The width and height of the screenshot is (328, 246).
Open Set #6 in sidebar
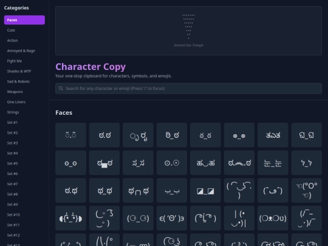(24, 174)
